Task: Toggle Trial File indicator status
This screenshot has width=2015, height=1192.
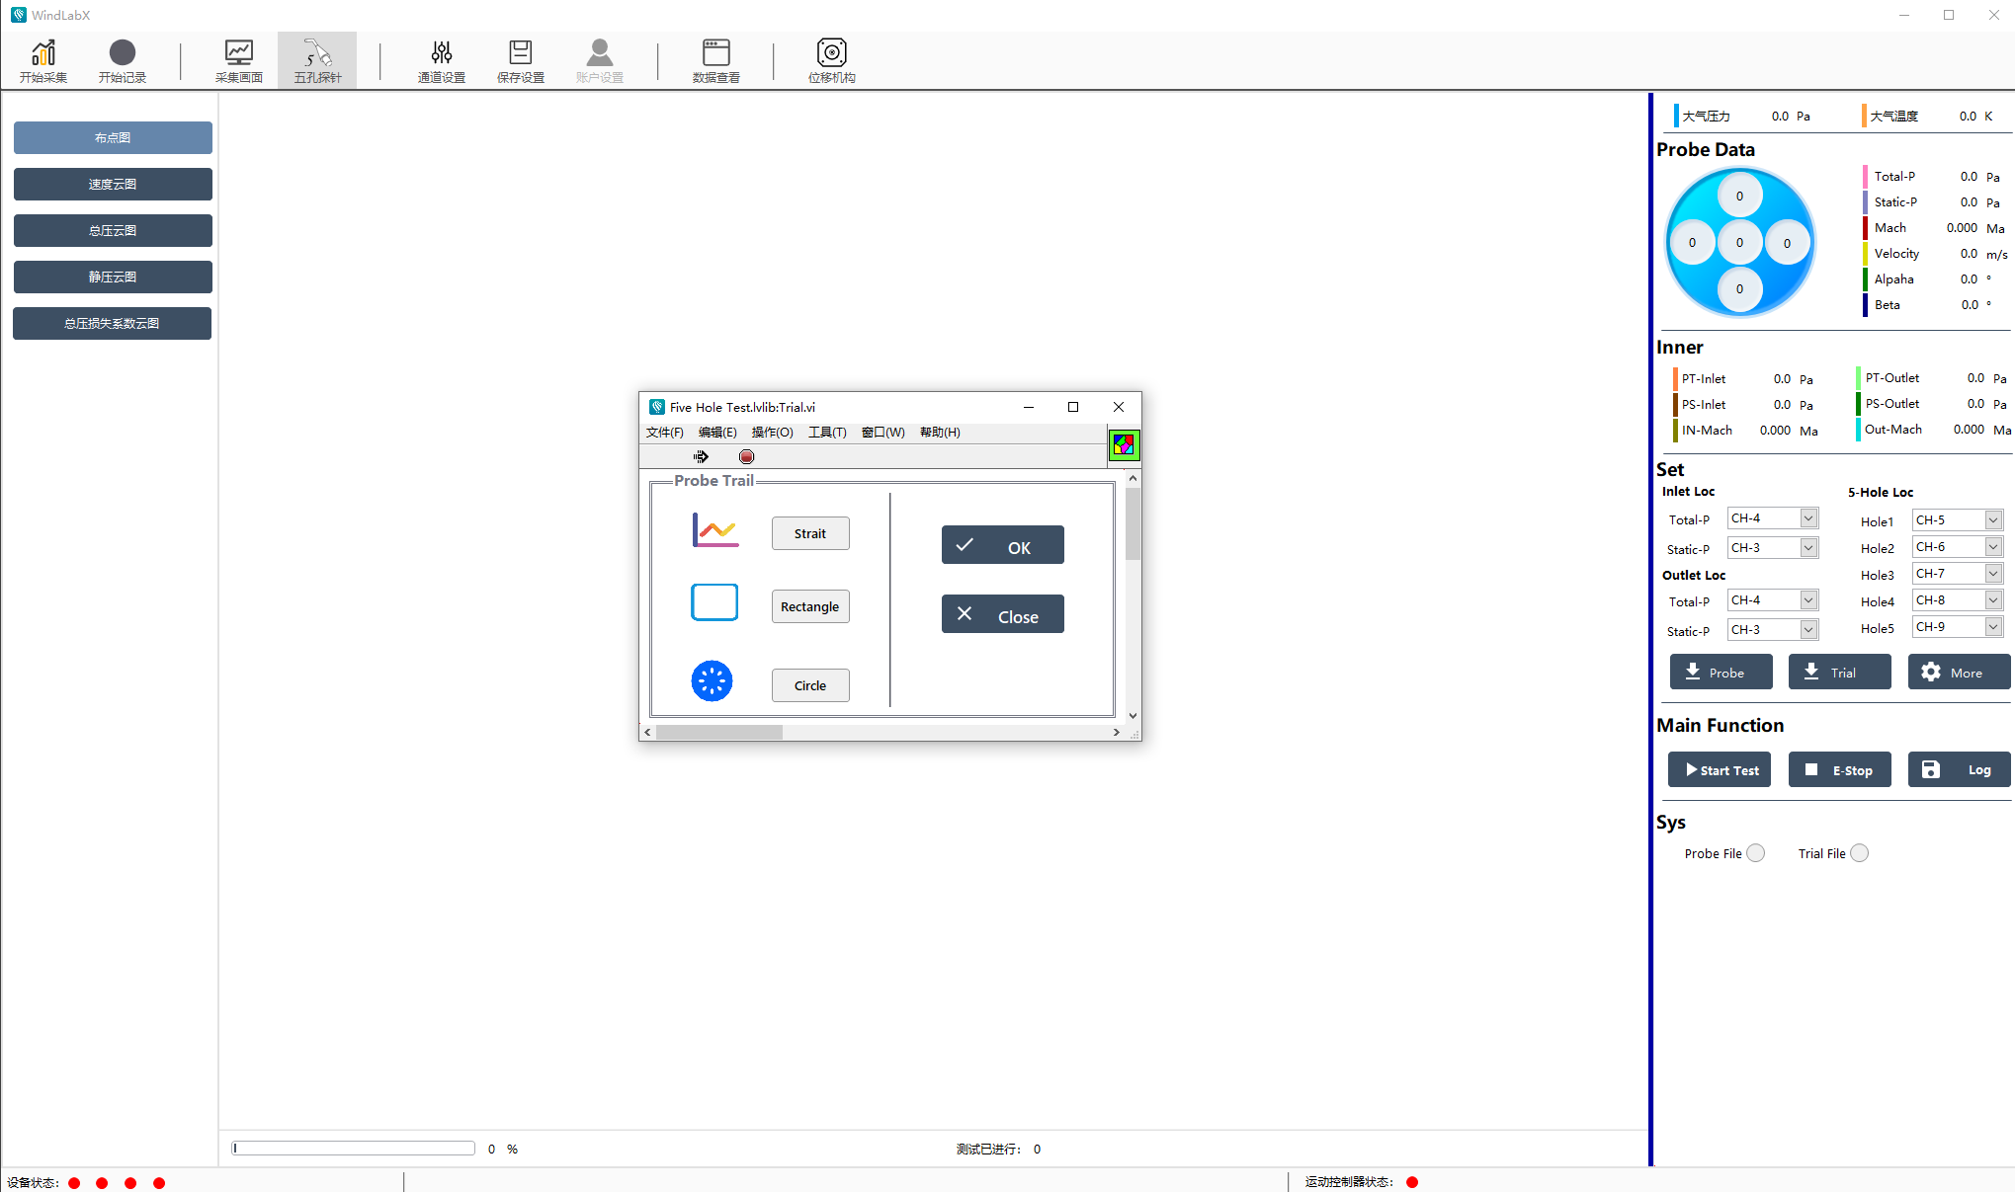Action: click(x=1860, y=853)
